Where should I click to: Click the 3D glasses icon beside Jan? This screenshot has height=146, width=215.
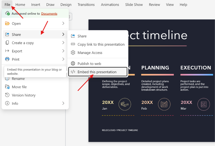(125, 104)
